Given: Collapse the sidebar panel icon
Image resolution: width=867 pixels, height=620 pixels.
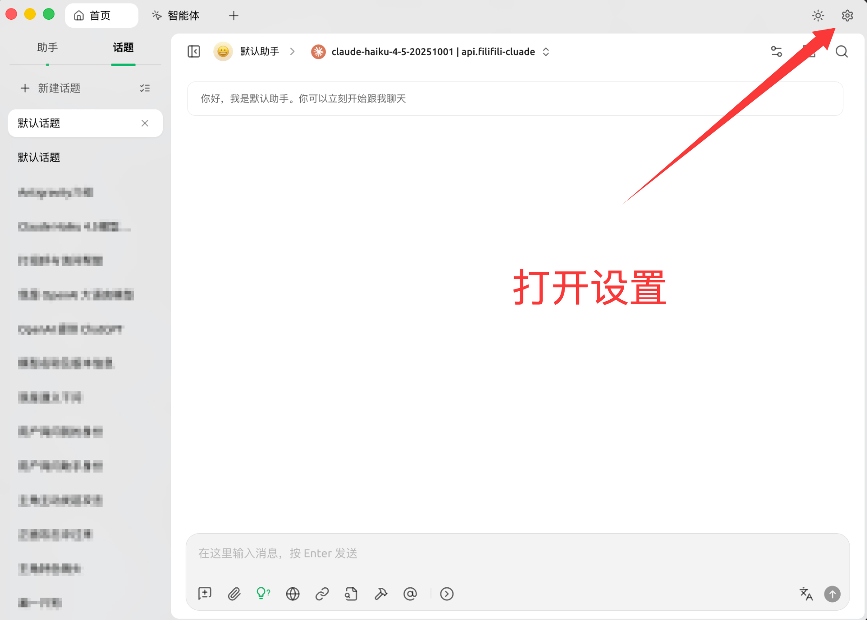Looking at the screenshot, I should point(194,52).
